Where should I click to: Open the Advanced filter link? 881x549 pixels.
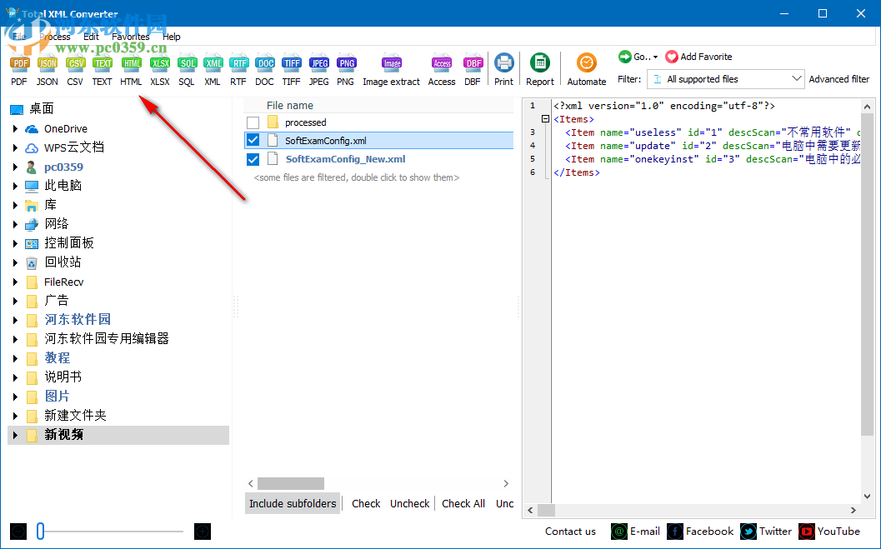[839, 78]
